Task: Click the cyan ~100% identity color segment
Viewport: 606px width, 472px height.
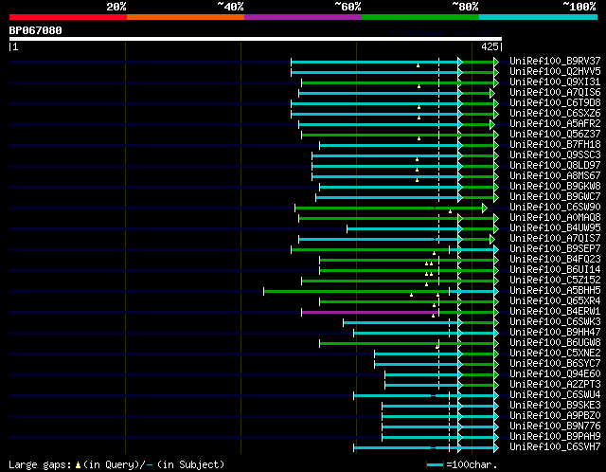Action: coord(539,17)
